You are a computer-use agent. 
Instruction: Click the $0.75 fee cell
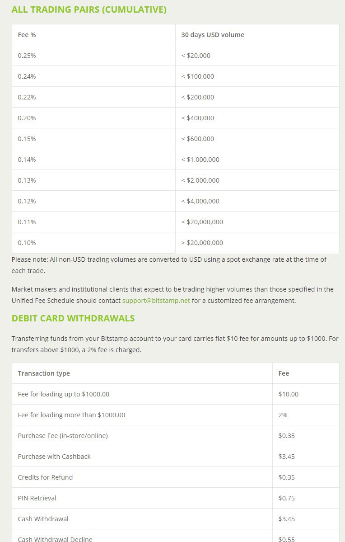point(286,498)
